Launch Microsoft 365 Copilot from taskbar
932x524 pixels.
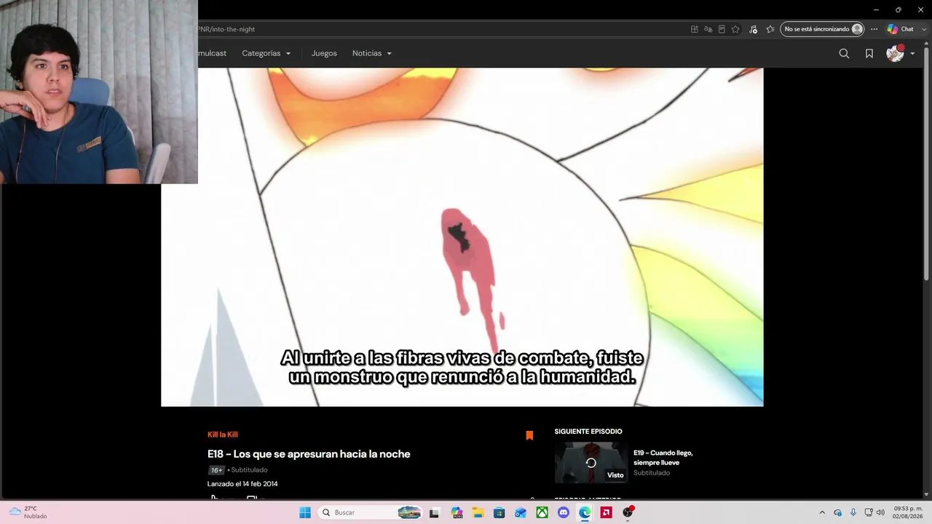point(457,512)
